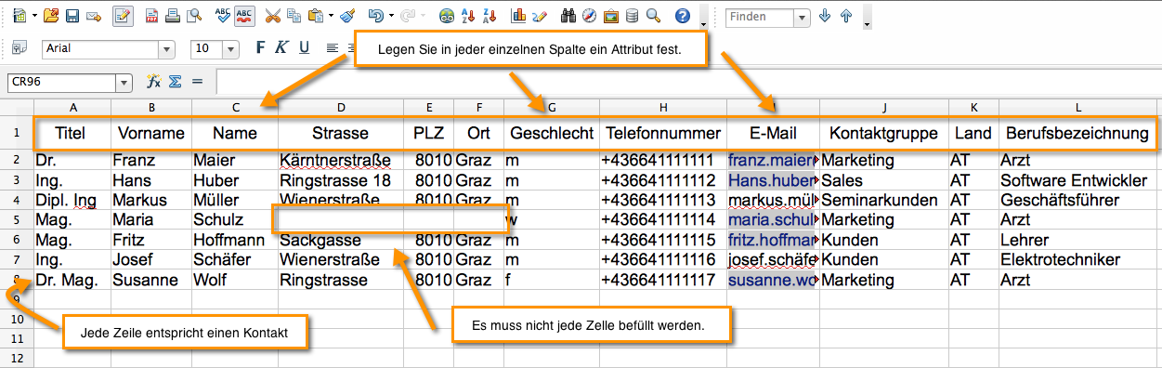Insert a chart

[x=518, y=16]
